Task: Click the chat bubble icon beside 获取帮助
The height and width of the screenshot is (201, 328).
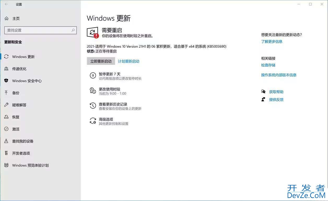Action: pos(263,92)
